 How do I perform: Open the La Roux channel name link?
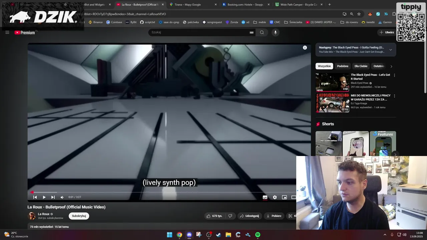[44, 214]
